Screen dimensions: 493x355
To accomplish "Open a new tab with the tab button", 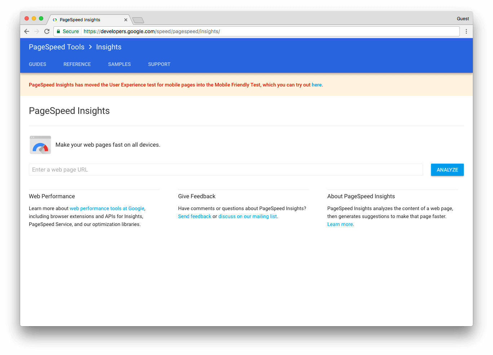I will (x=138, y=20).
